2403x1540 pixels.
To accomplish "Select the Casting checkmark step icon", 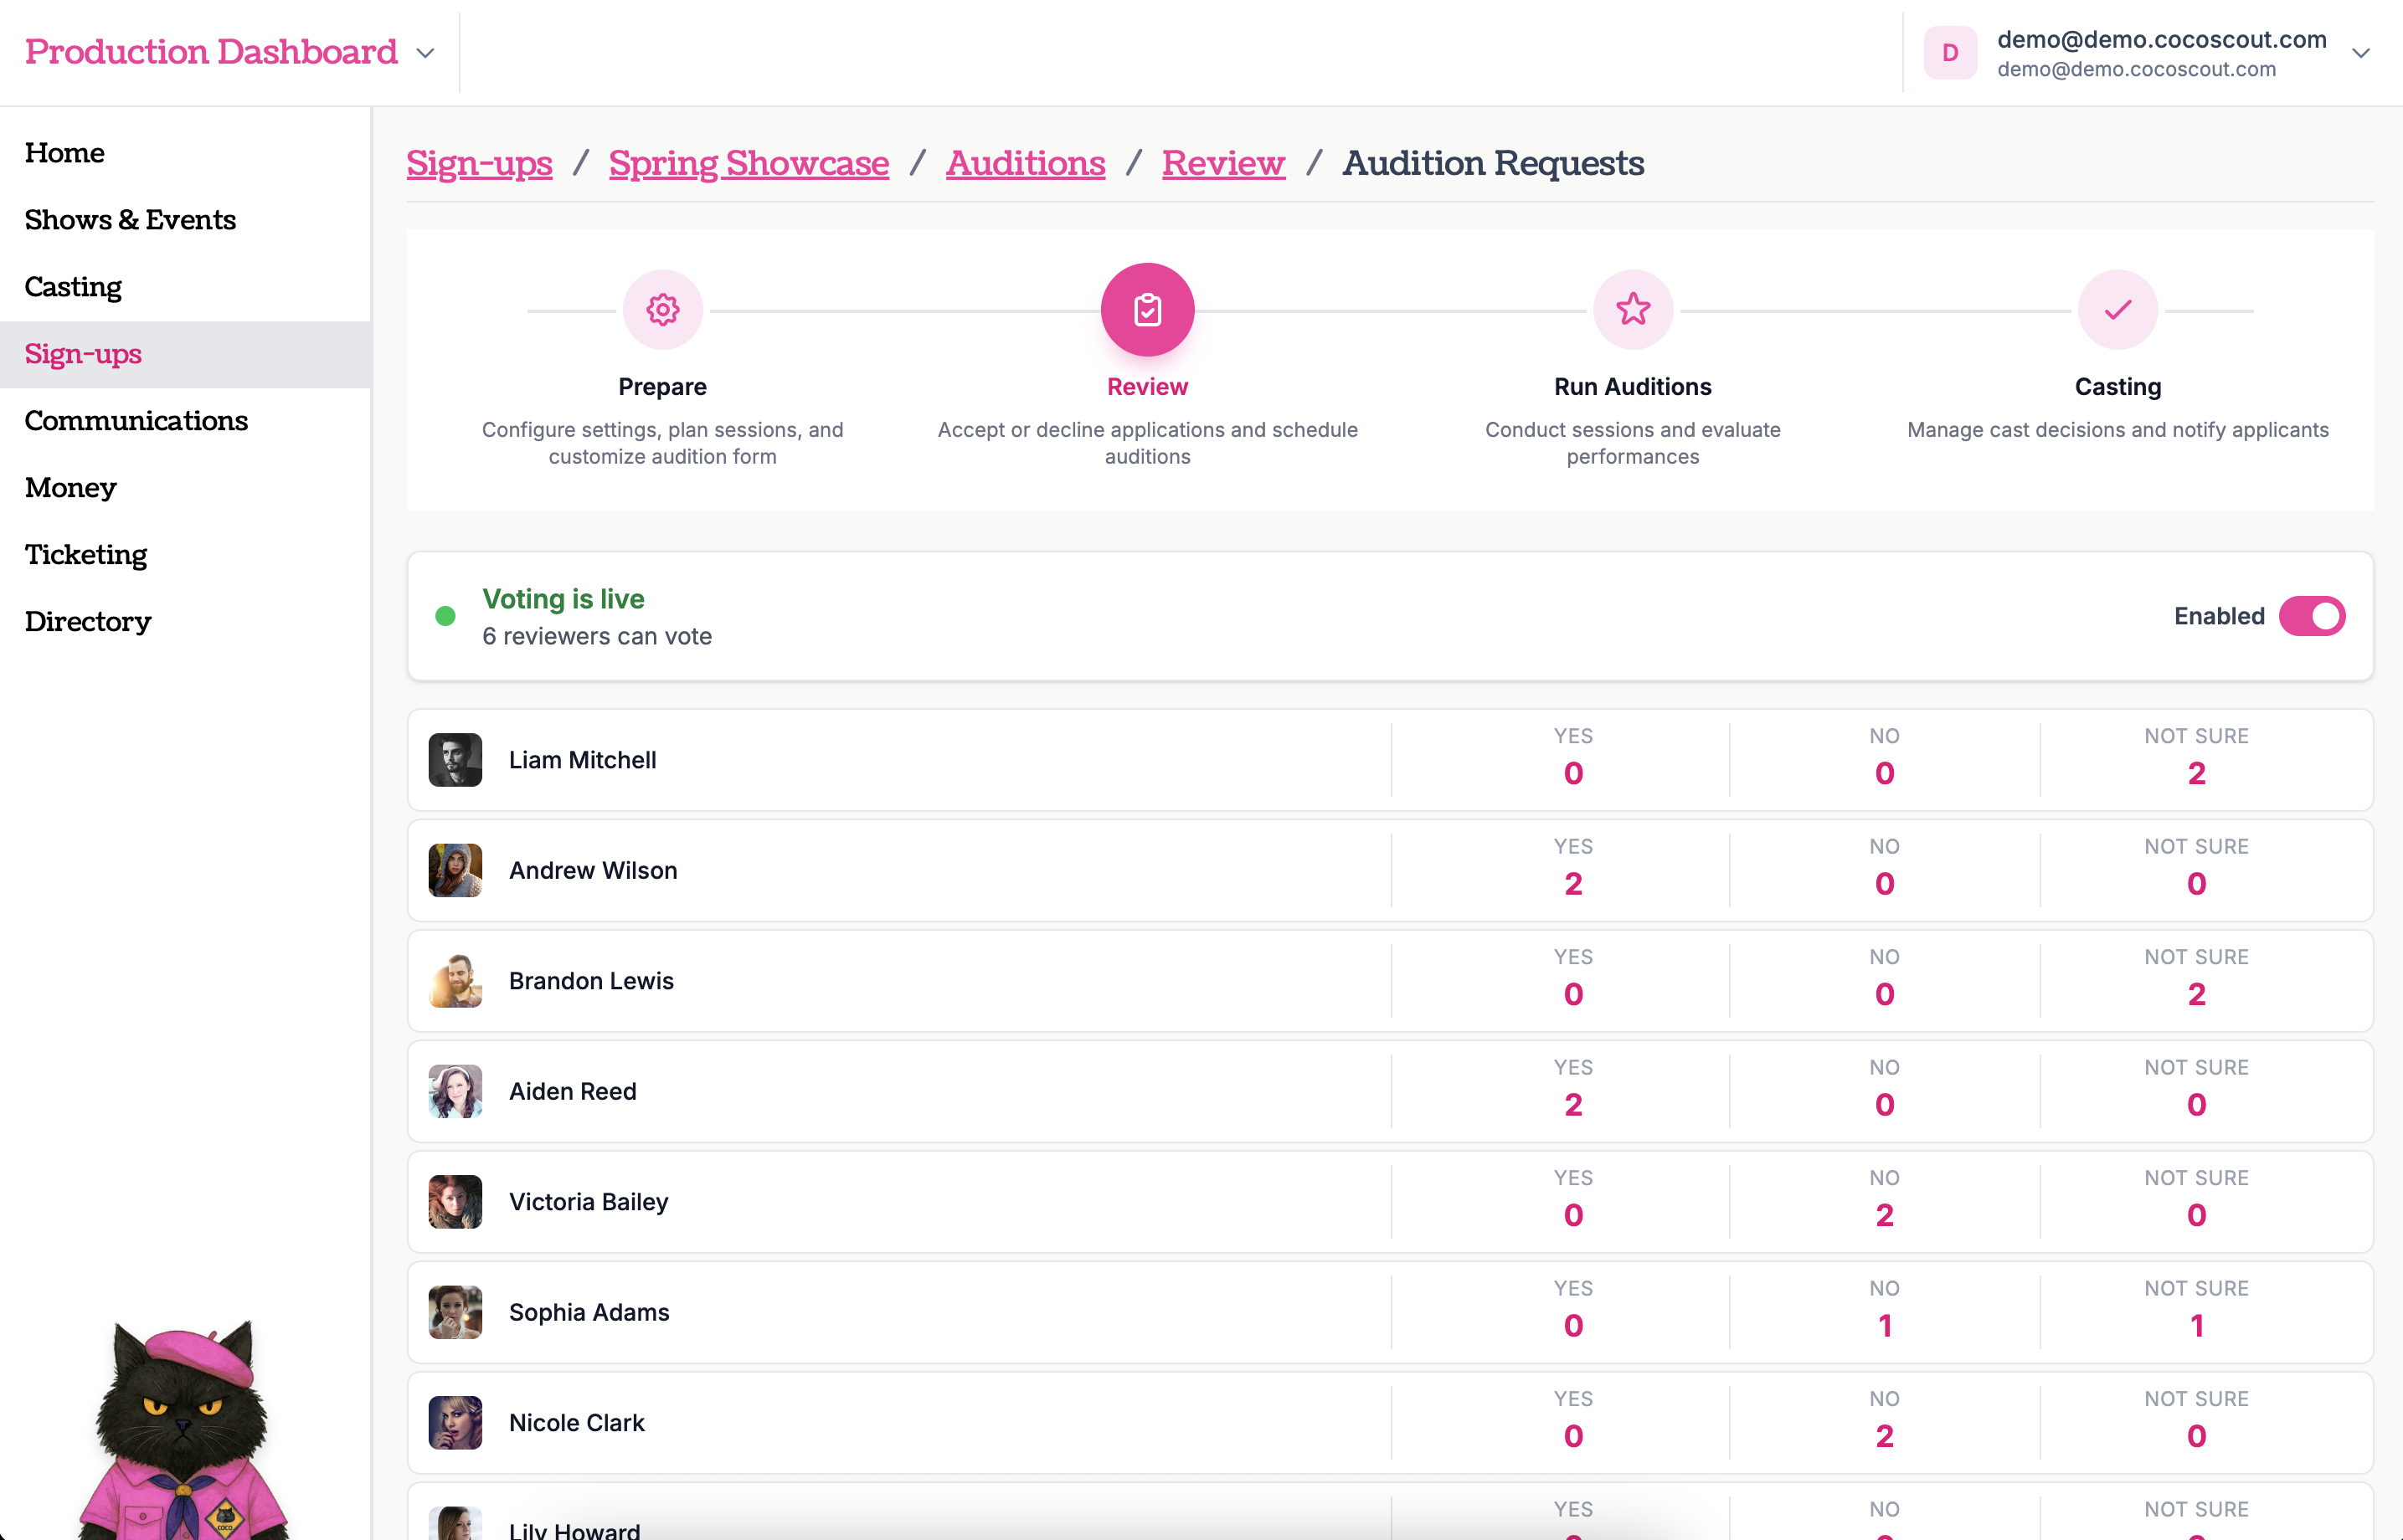I will click(x=2117, y=310).
